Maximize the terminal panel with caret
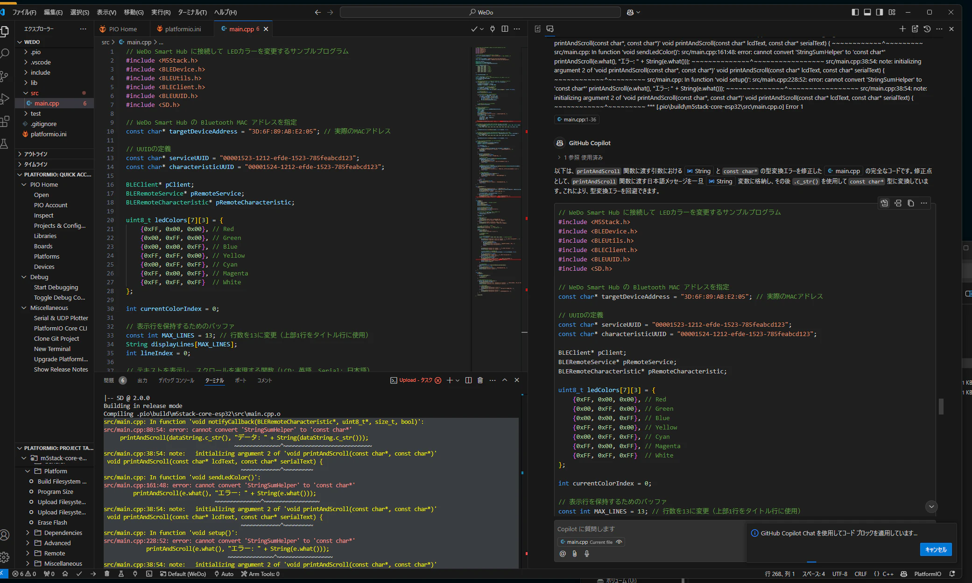Screen dimensions: 972x583 [x=505, y=380]
